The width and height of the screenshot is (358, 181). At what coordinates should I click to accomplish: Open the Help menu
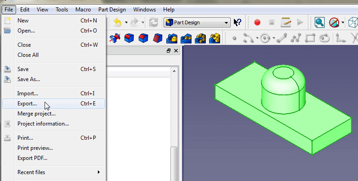(169, 10)
